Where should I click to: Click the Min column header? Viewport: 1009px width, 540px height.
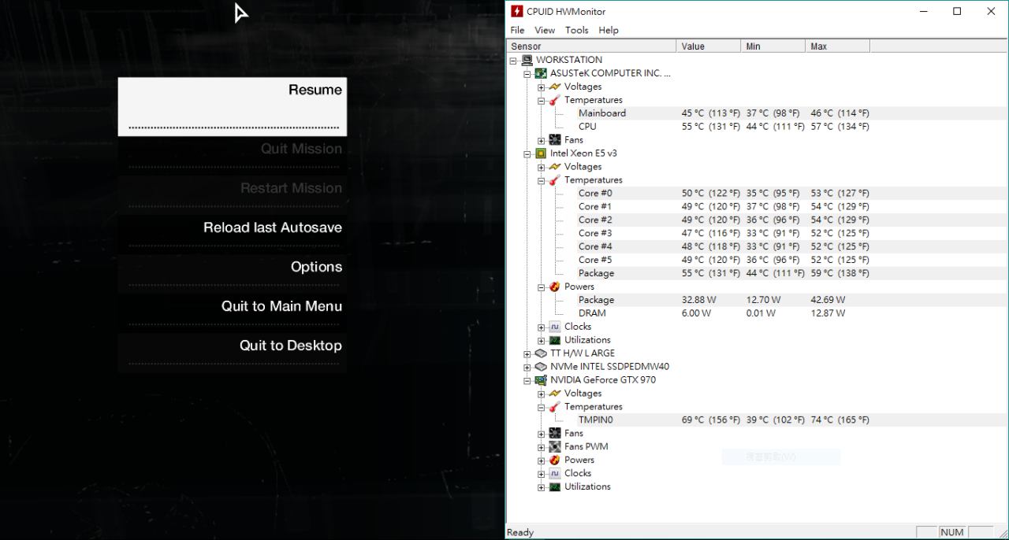click(x=773, y=46)
